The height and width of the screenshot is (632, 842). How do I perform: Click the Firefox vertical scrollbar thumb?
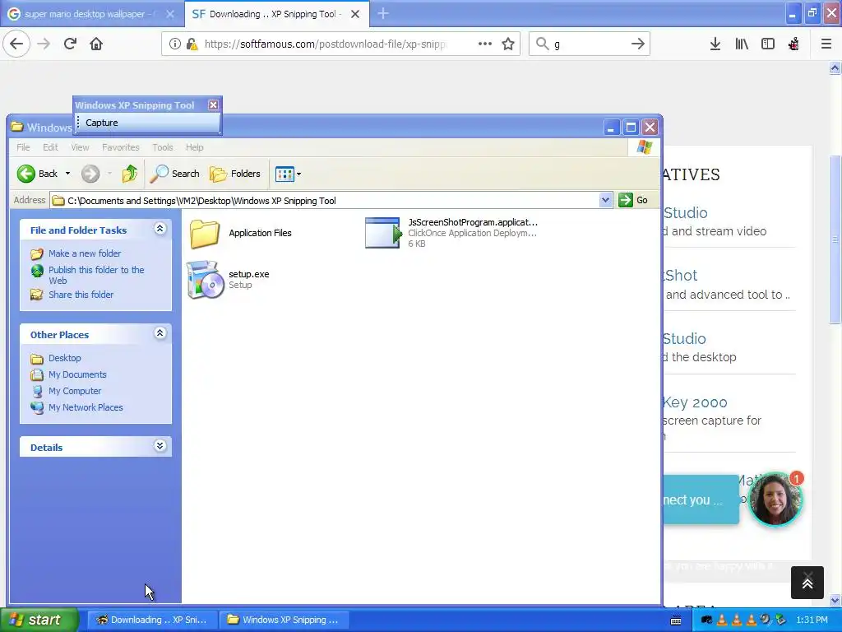coord(835,239)
